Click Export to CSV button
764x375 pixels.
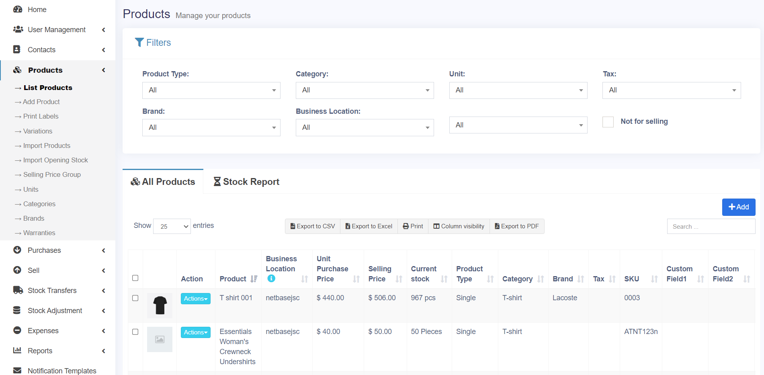point(313,226)
